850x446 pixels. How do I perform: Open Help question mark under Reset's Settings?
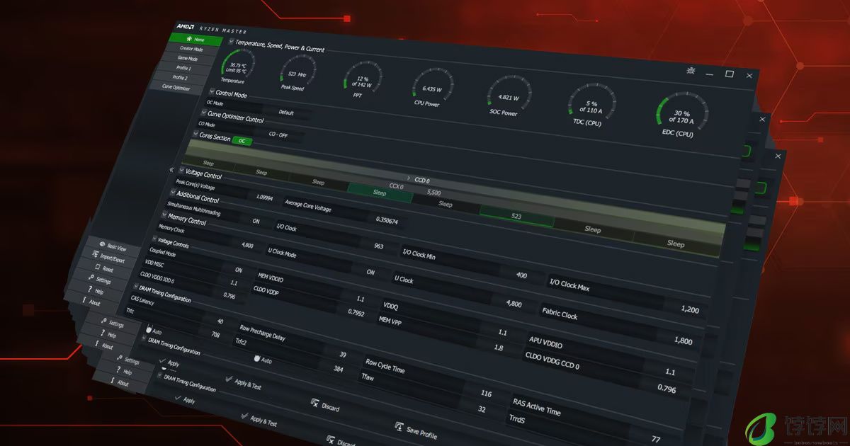tap(89, 289)
